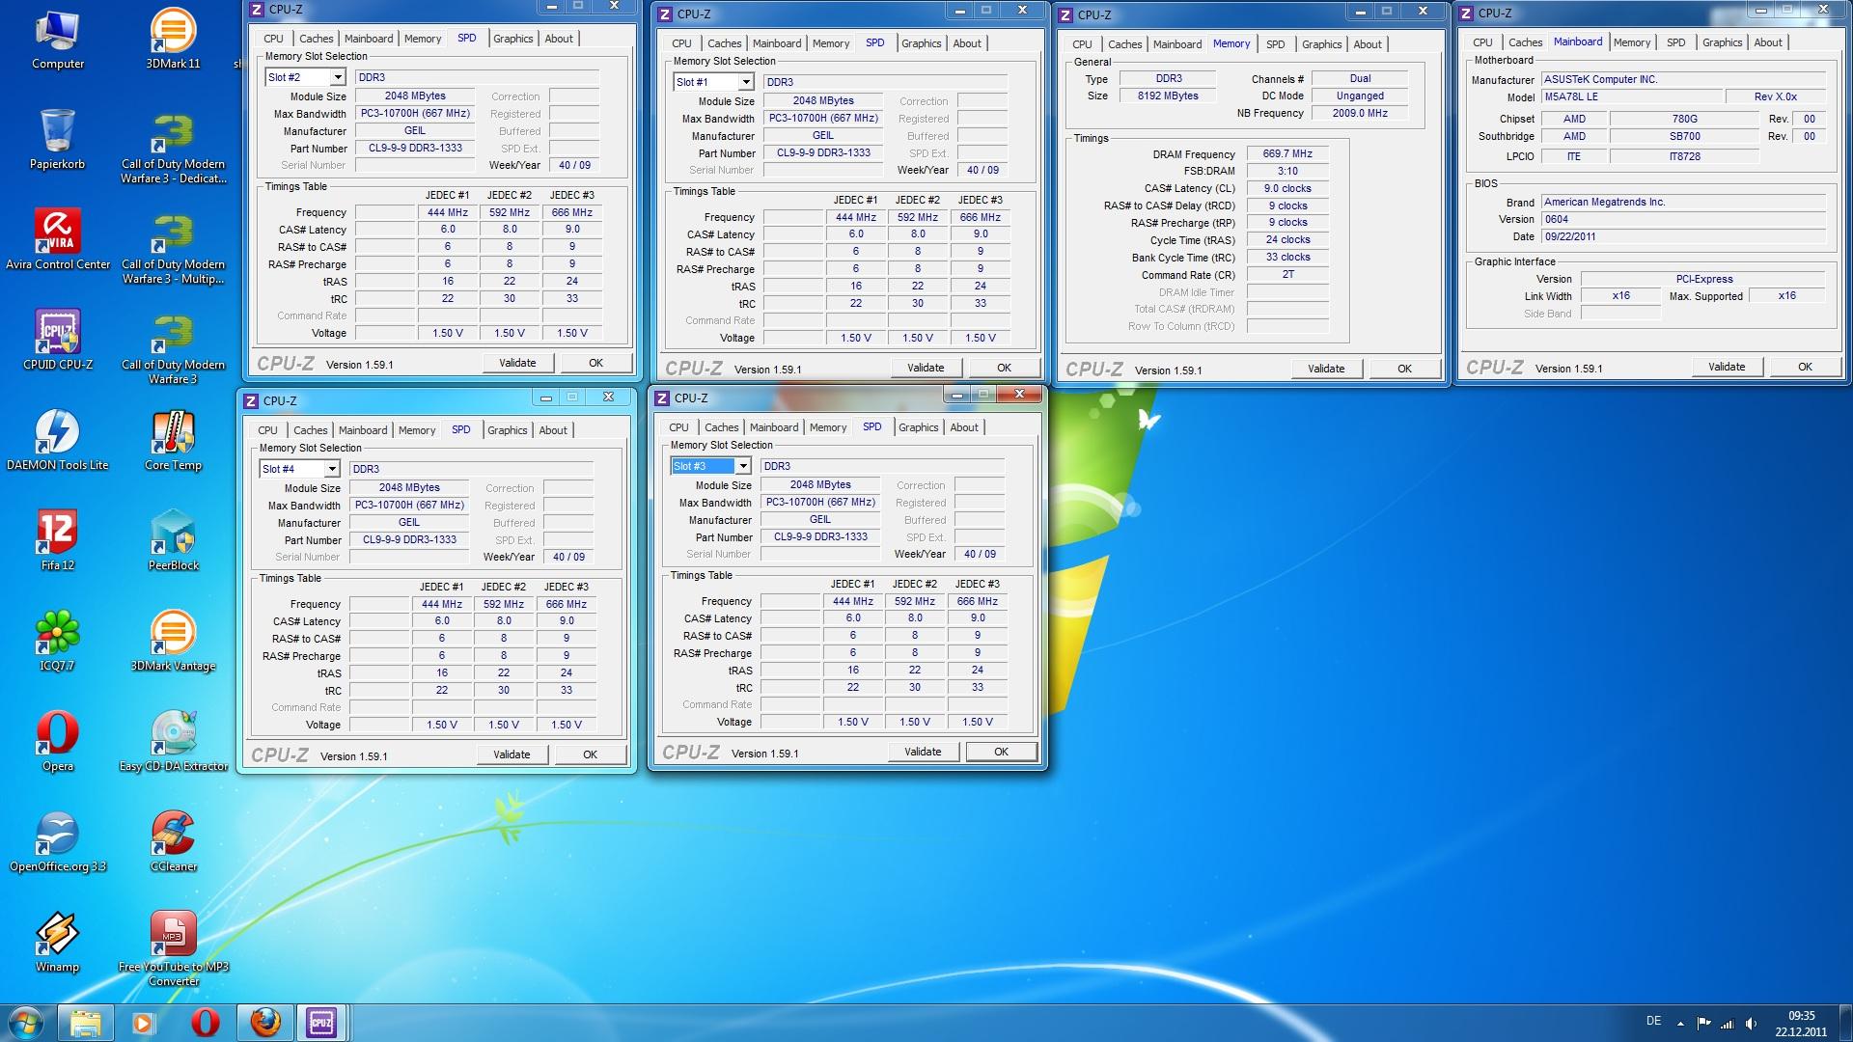Click the memory Size field 8192 MBytes

point(1168,96)
